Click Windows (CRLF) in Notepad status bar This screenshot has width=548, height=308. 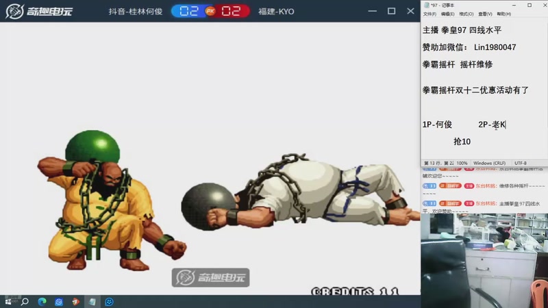click(x=489, y=163)
